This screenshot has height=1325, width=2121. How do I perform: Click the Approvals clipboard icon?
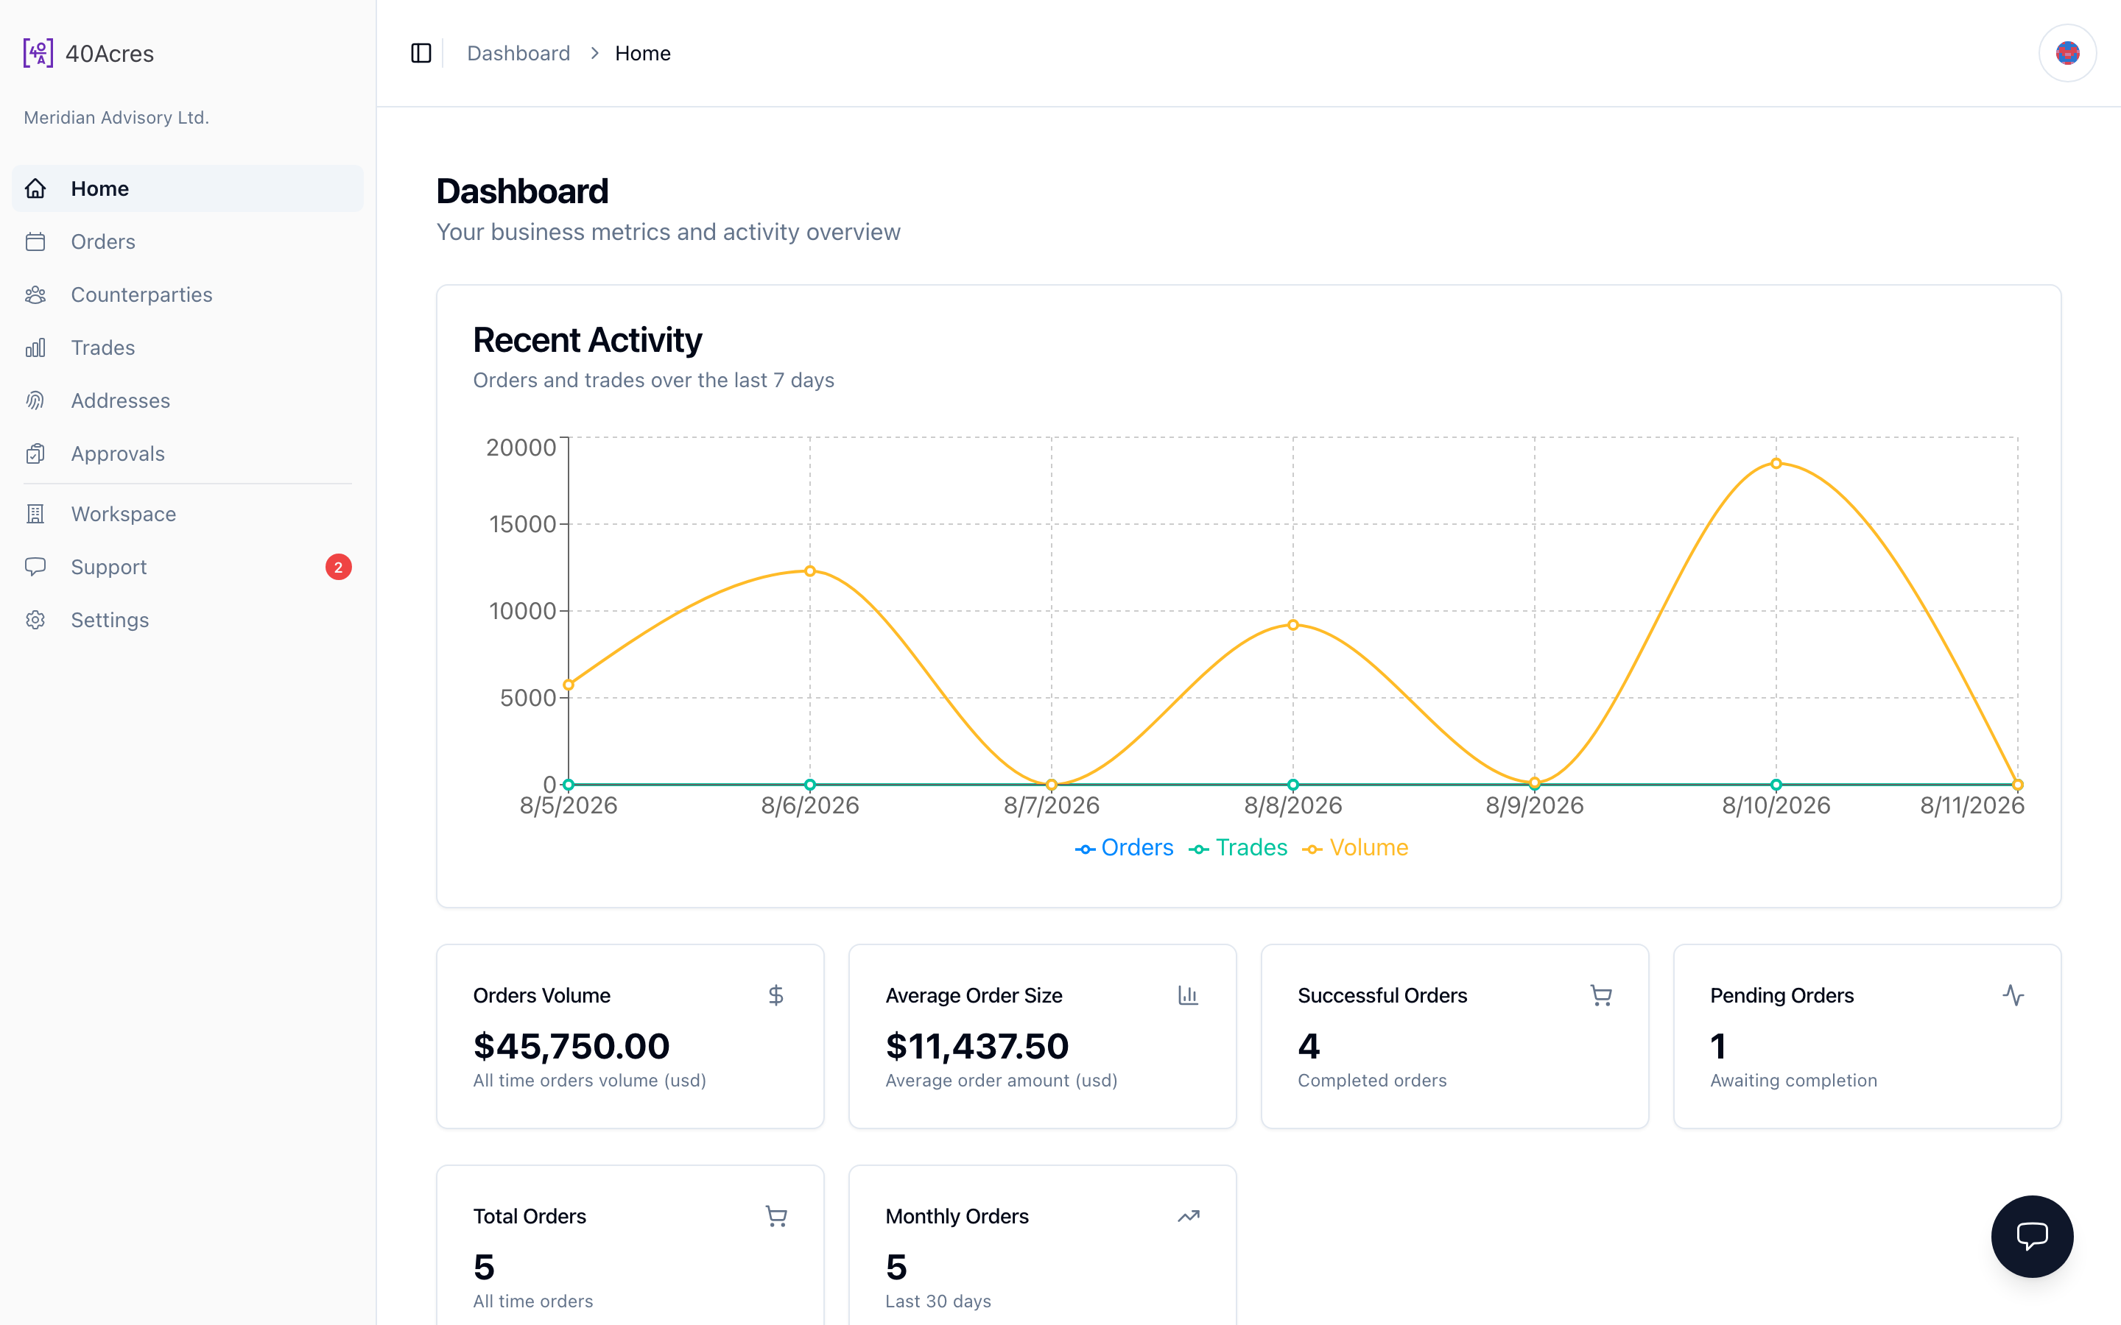(35, 454)
